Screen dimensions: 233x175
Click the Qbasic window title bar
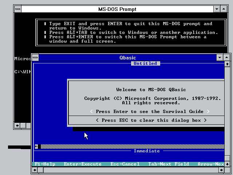click(128, 58)
